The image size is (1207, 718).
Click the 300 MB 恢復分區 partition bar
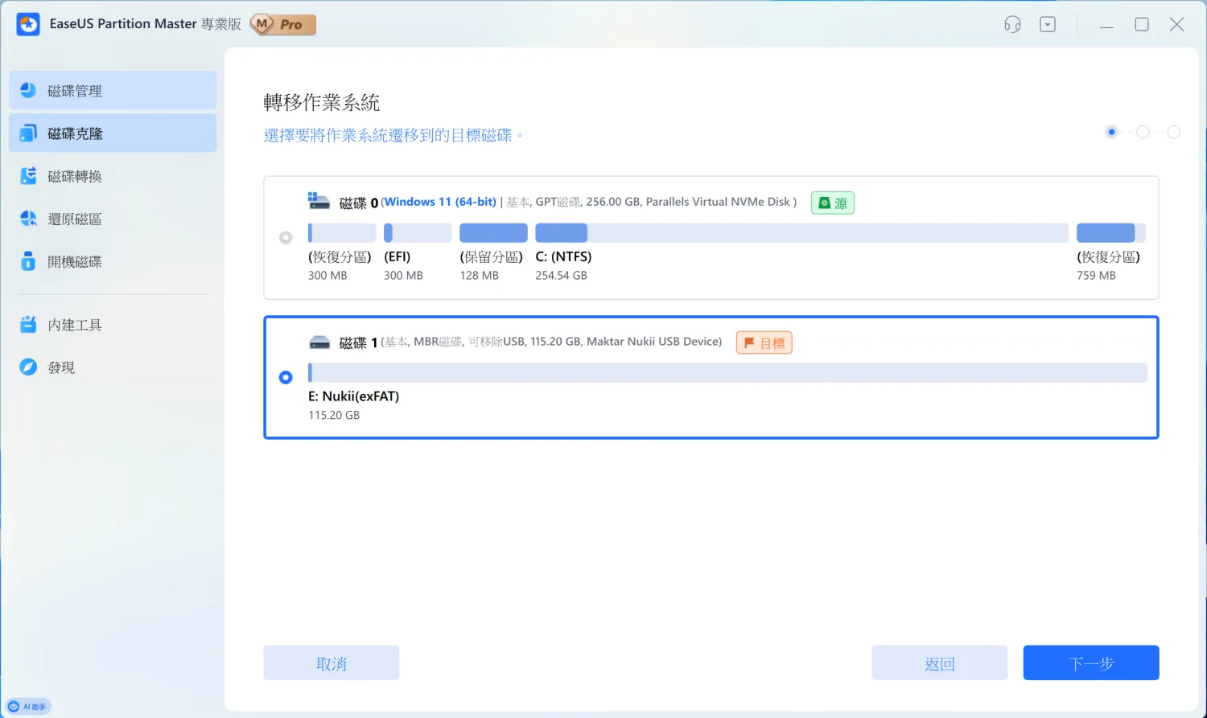point(342,233)
